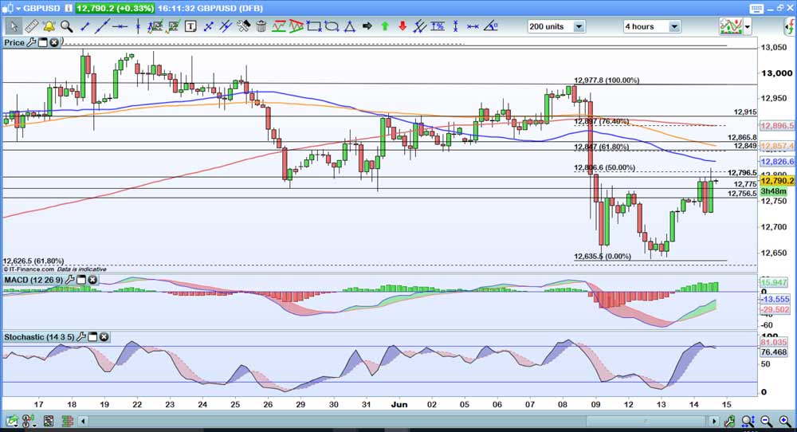
Task: Add a text annotation with the T tool
Action: click(x=190, y=26)
